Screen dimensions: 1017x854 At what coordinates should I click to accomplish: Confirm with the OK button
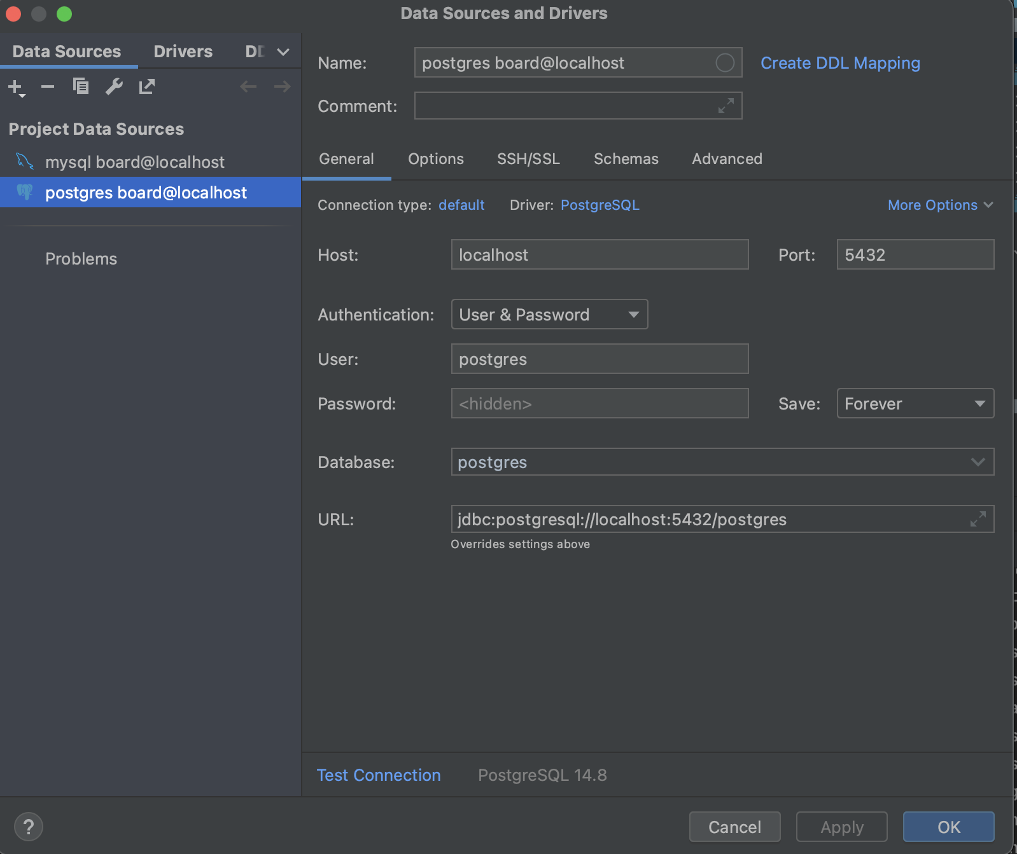coord(948,827)
